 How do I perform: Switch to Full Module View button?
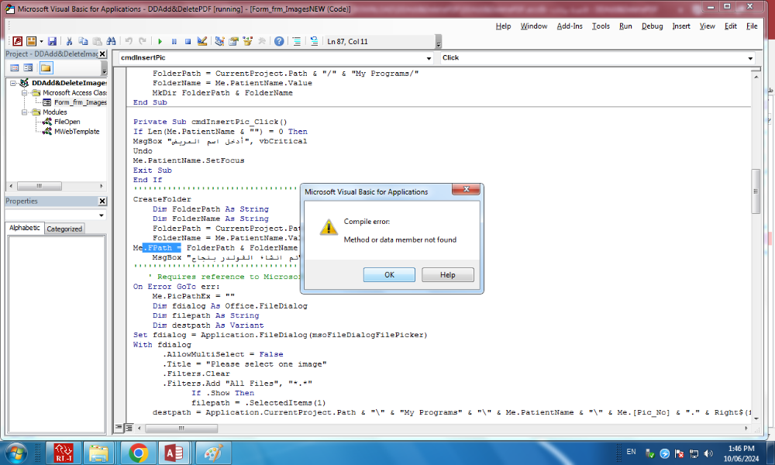coord(129,428)
